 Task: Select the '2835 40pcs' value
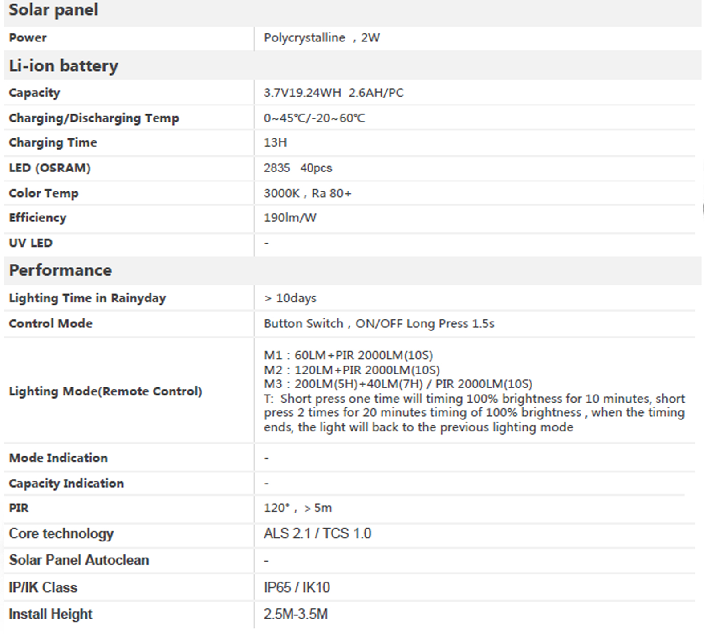(298, 168)
